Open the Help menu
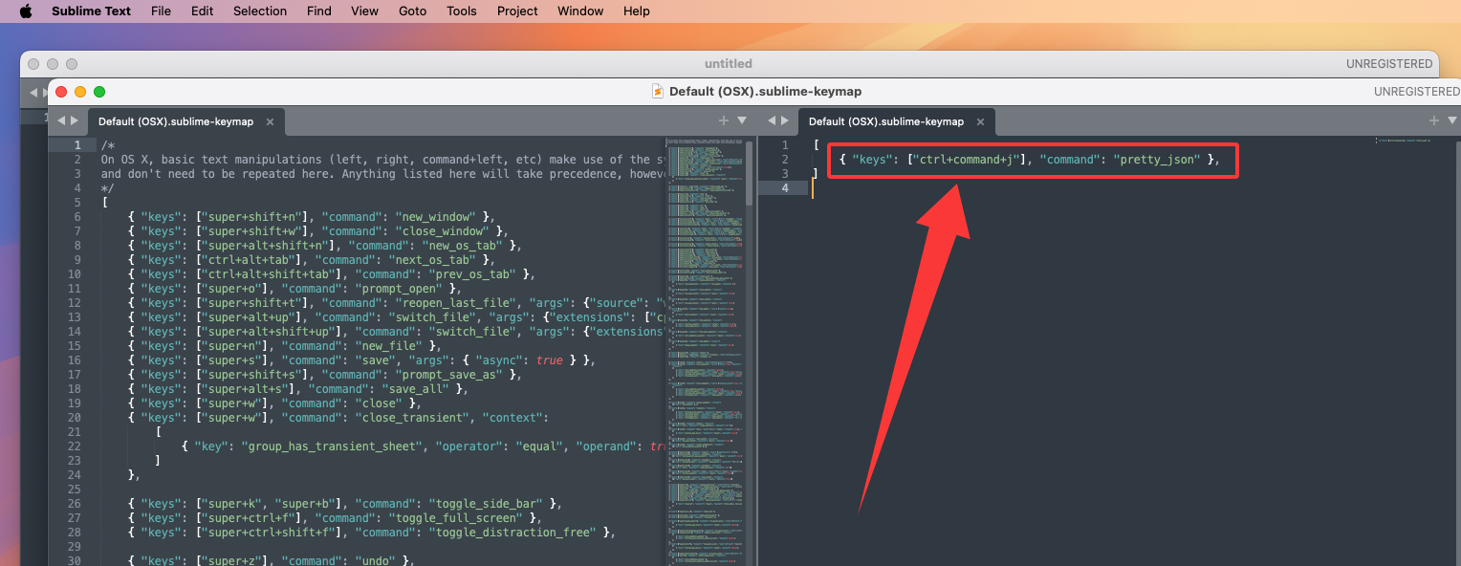 click(x=637, y=11)
